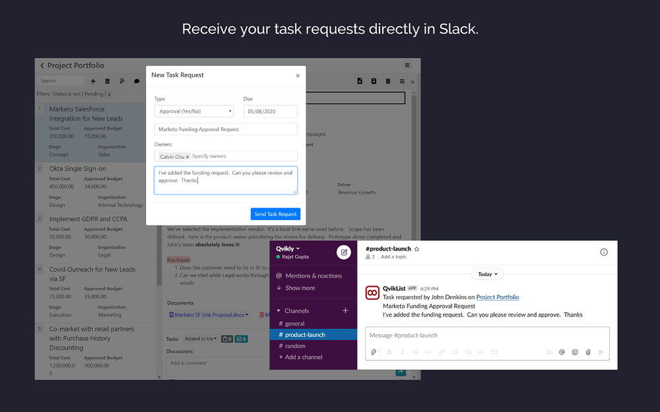Click the teal checked task count badge
The height and width of the screenshot is (412, 660).
coord(241,339)
